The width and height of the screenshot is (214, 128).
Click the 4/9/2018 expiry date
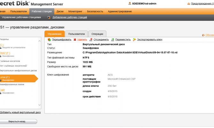click(x=112, y=97)
